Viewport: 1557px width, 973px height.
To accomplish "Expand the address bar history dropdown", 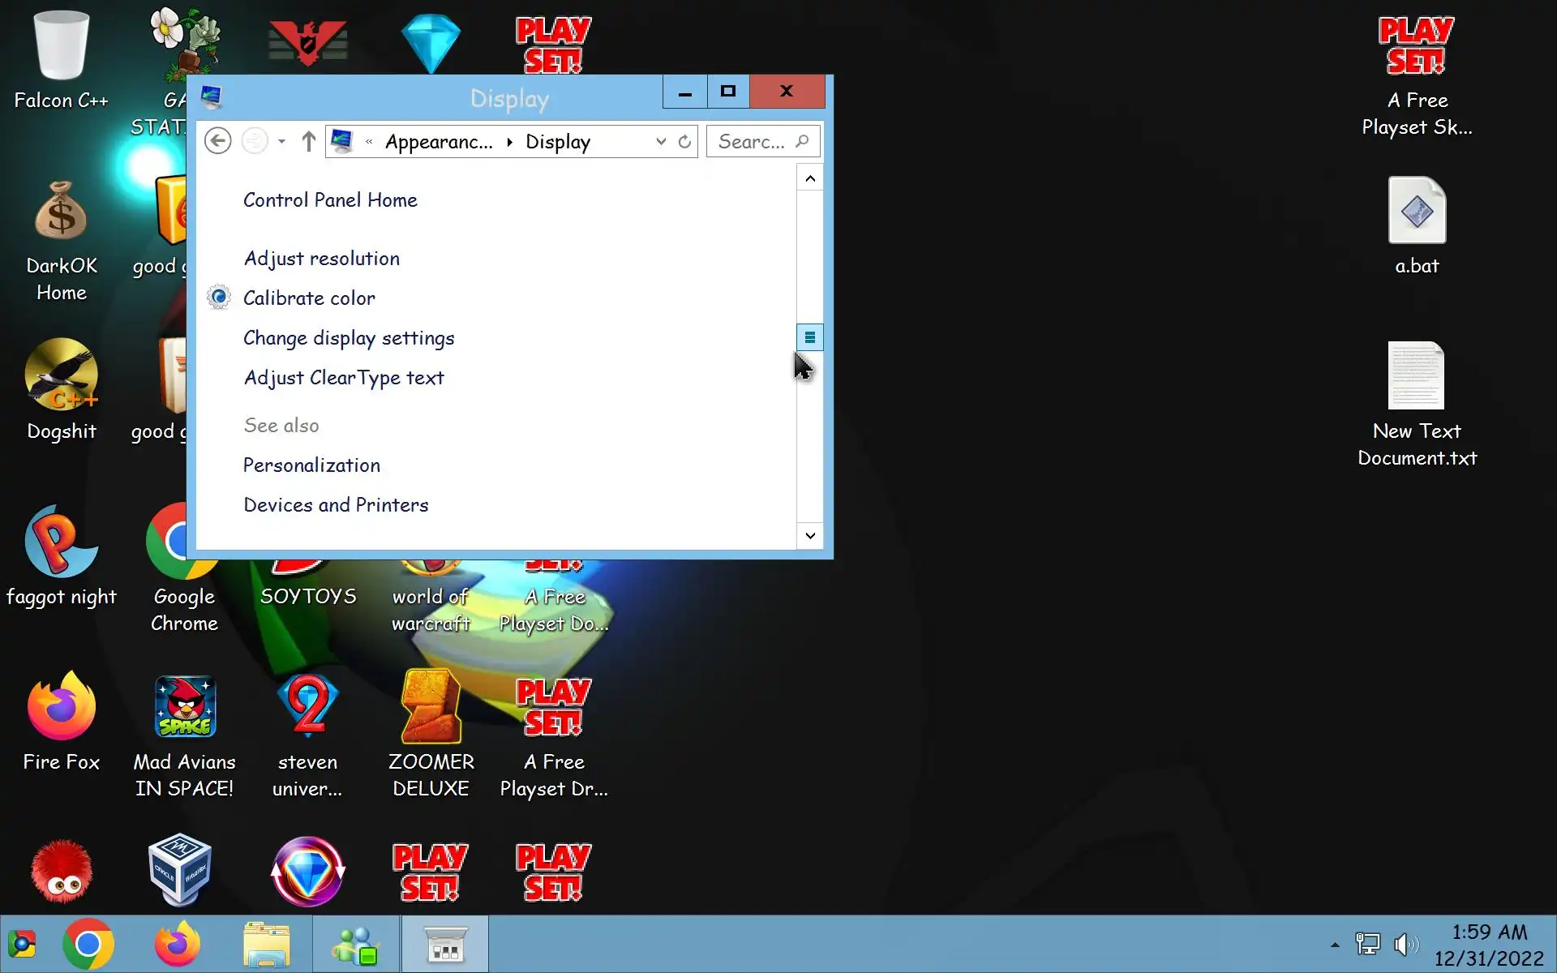I will [x=661, y=141].
